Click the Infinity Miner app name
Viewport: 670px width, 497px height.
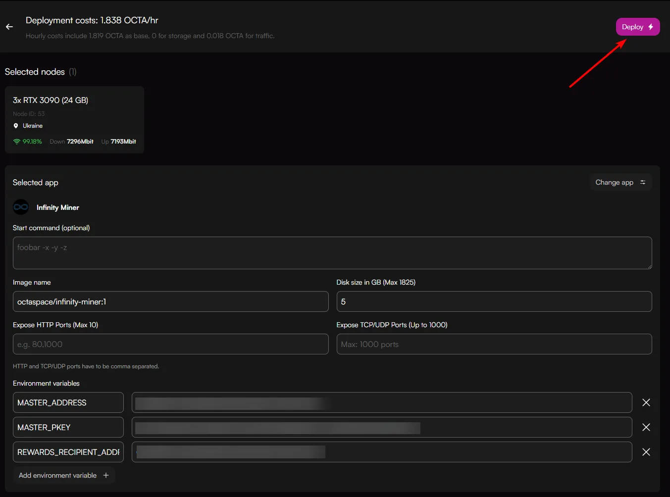[58, 207]
